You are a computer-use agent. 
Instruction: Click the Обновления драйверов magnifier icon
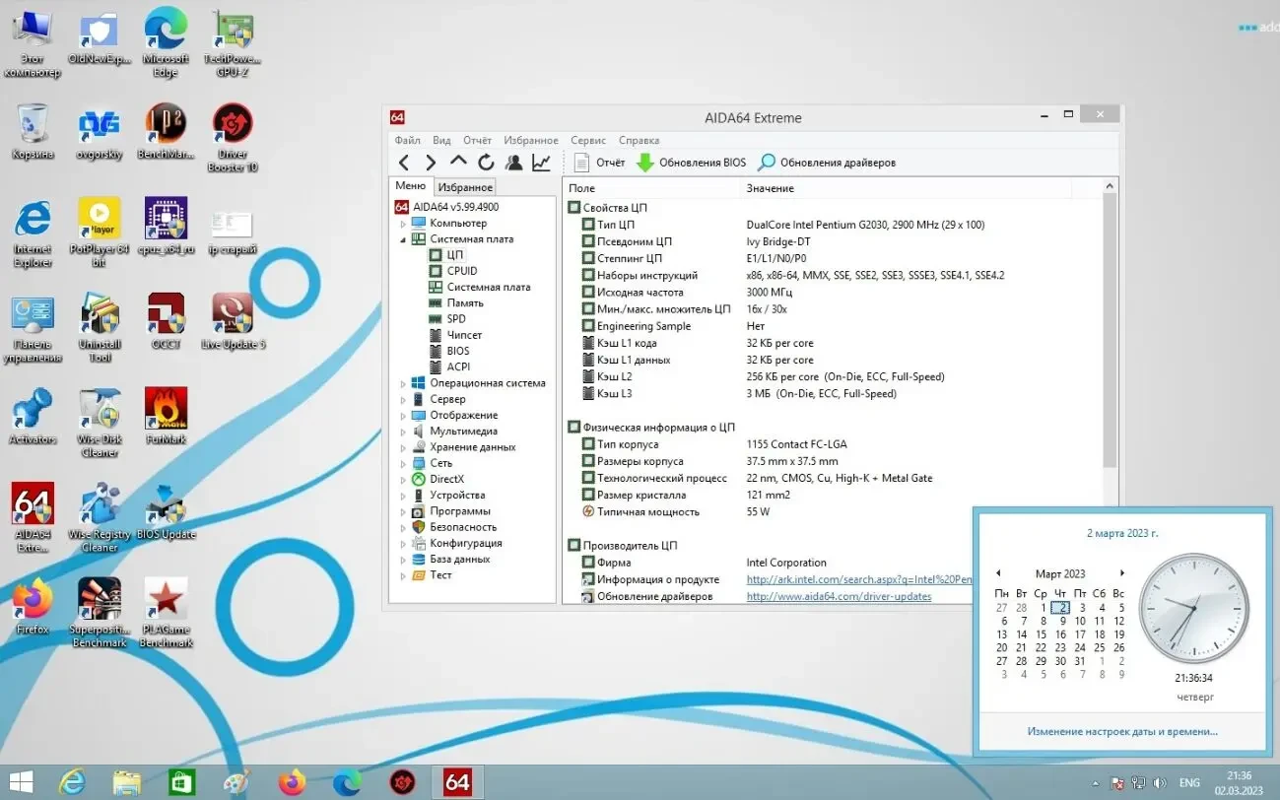point(766,162)
